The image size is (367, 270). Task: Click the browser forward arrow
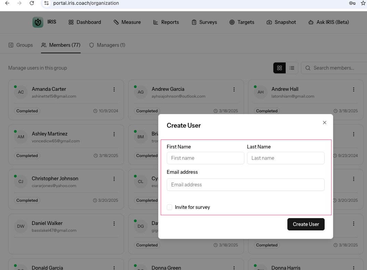pyautogui.click(x=19, y=3)
